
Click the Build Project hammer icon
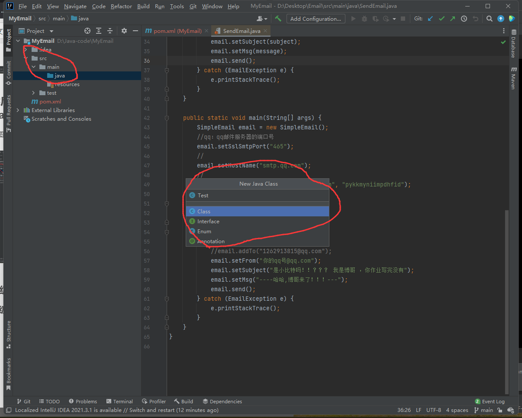coord(278,19)
